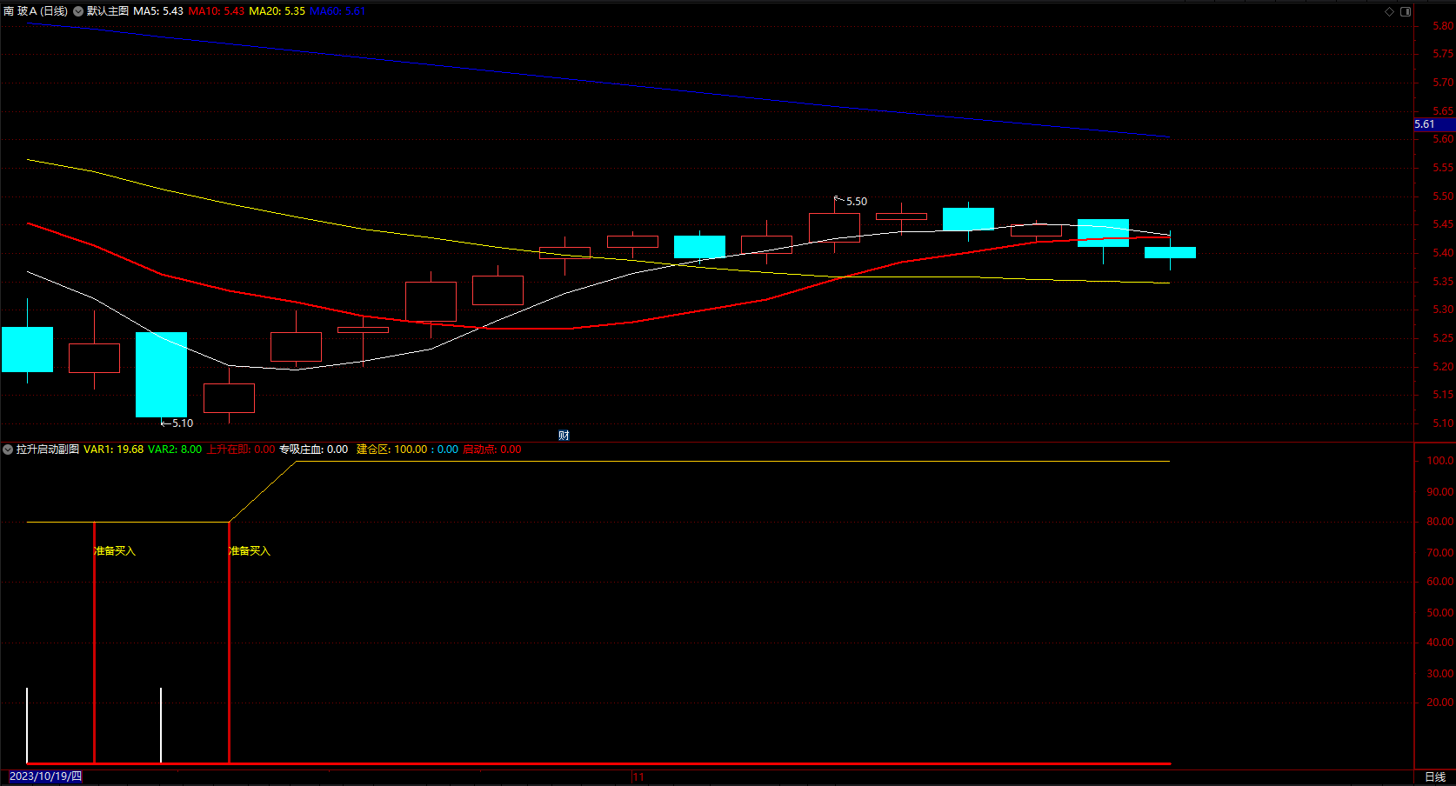The height and width of the screenshot is (786, 1456).
Task: Click the green VAR2: 8.00 value
Action: tap(175, 450)
